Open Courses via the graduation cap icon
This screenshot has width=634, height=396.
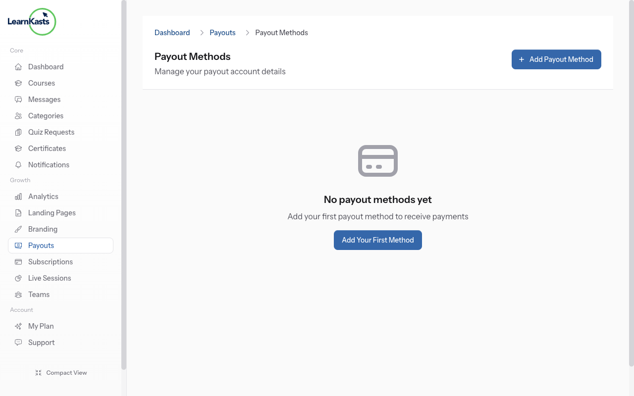pyautogui.click(x=18, y=83)
